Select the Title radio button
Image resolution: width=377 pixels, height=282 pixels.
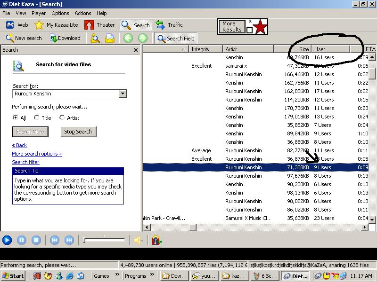[x=37, y=117]
